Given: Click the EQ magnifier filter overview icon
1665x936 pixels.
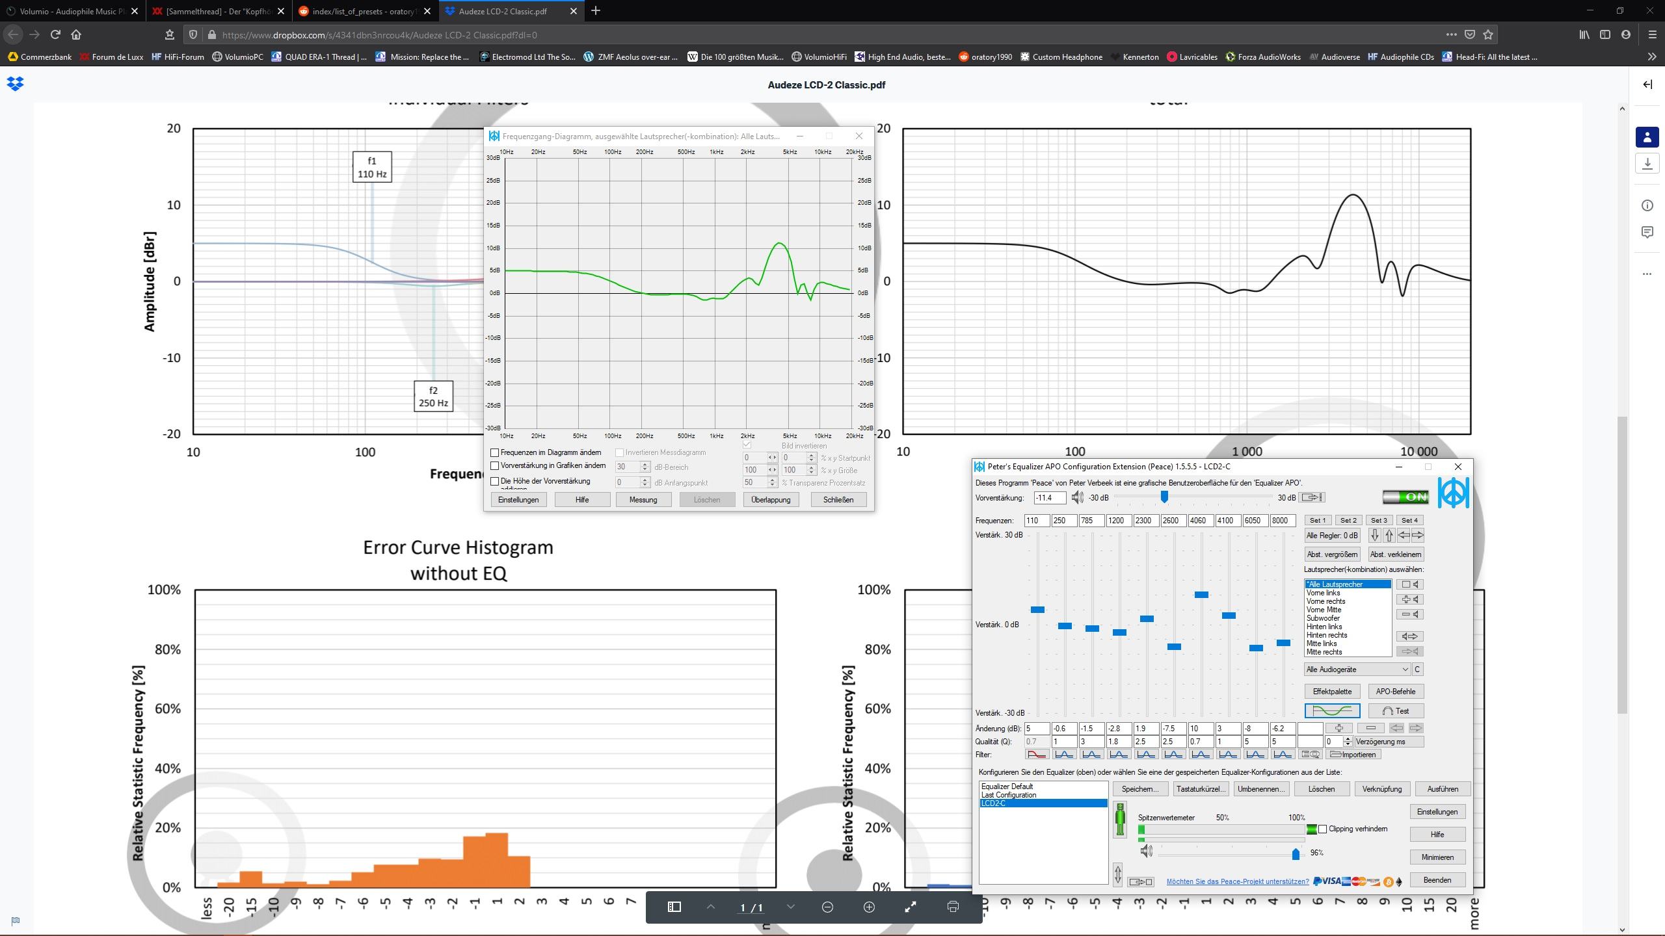Looking at the screenshot, I should point(1310,755).
